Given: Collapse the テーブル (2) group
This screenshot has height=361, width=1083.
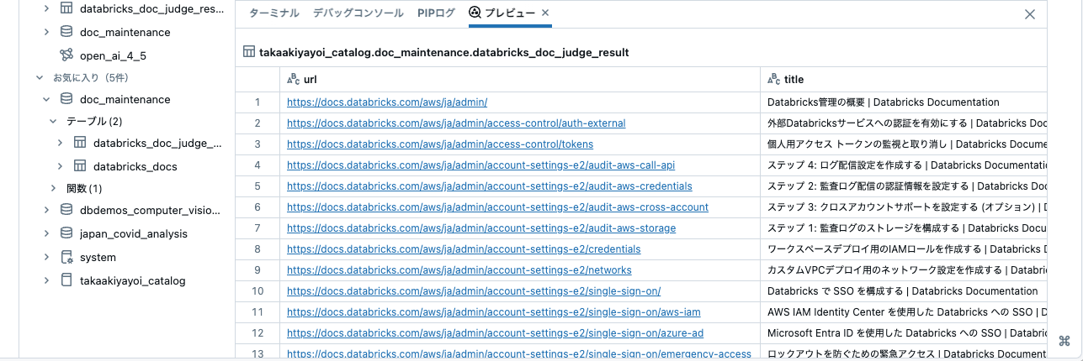Looking at the screenshot, I should pos(54,121).
